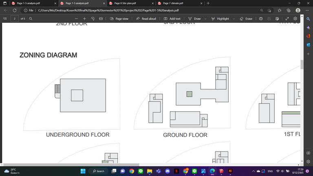Switch to Page 8 Site plan.pdf tab
The image size is (313, 176).
(132, 3)
